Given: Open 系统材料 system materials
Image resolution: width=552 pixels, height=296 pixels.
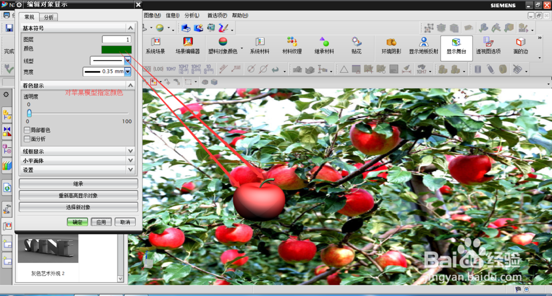Looking at the screenshot, I should (x=259, y=46).
